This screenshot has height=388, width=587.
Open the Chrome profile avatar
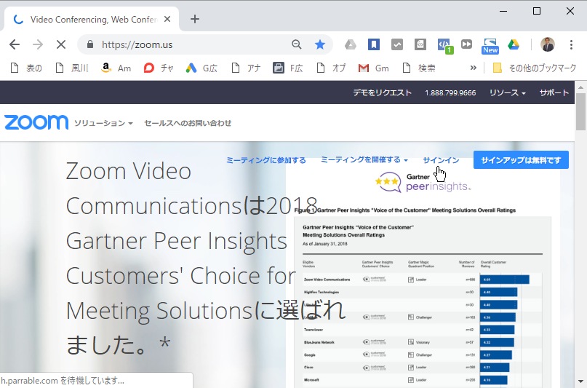tap(548, 44)
